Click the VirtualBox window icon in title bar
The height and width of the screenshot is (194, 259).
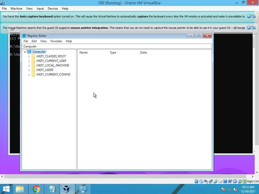click(3, 3)
